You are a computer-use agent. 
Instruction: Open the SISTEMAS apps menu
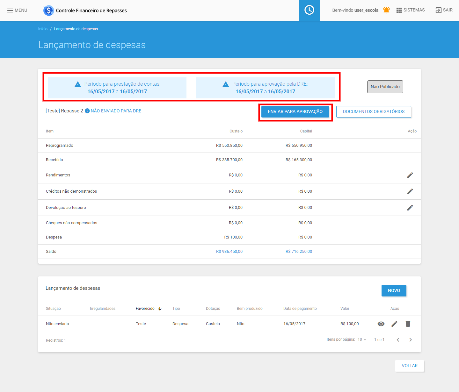click(x=410, y=10)
